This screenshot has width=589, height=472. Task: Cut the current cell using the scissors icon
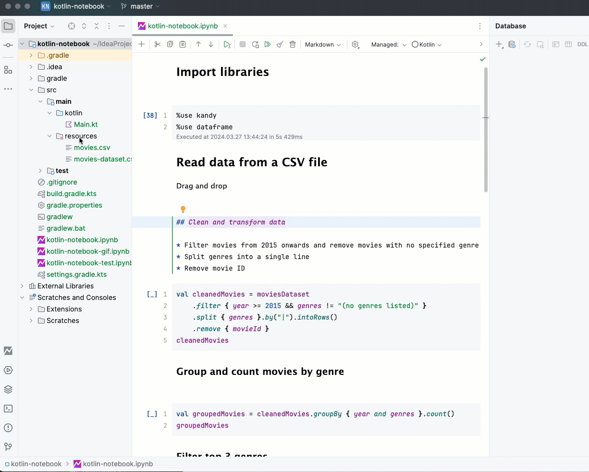[x=157, y=44]
